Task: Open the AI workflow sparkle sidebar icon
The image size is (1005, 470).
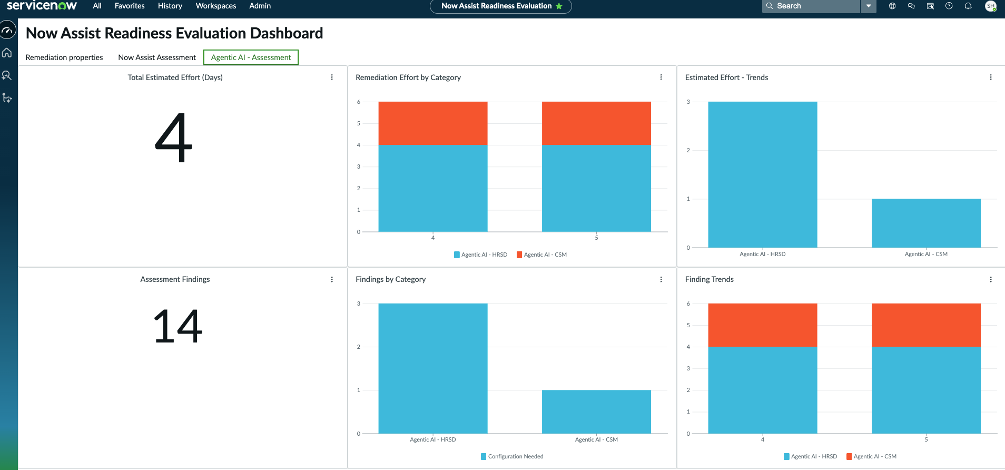Action: [7, 98]
